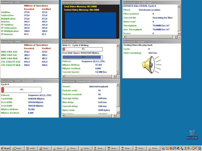Click the gray speaker volume tray icon
The width and height of the screenshot is (202, 151).
coord(189,148)
